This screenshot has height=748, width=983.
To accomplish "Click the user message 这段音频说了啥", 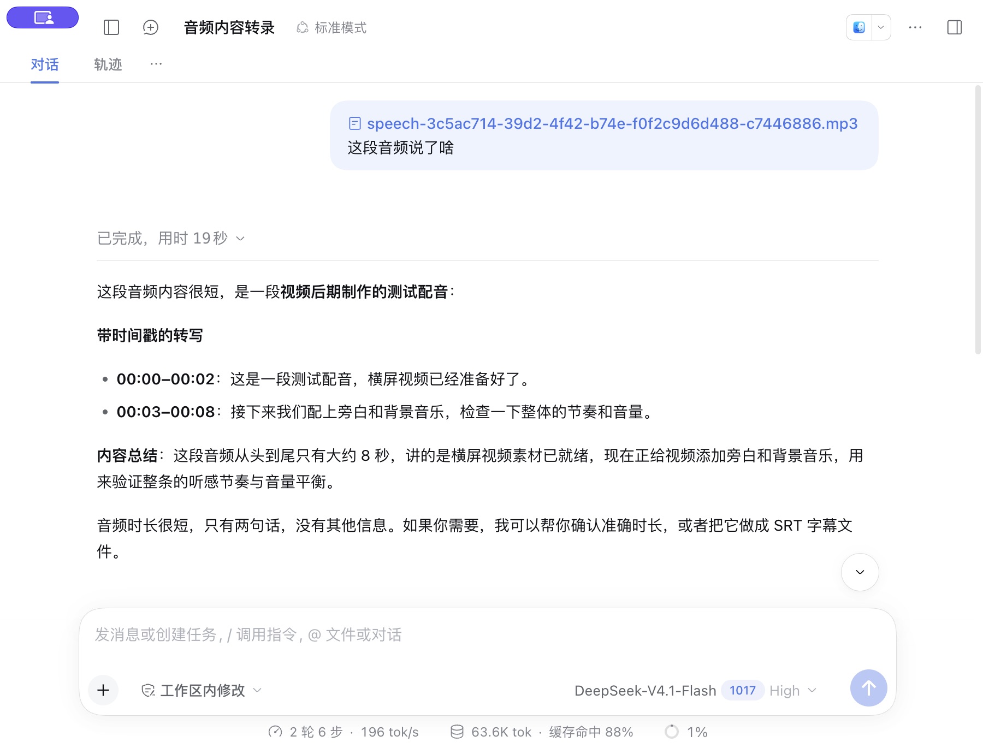I will coord(401,148).
